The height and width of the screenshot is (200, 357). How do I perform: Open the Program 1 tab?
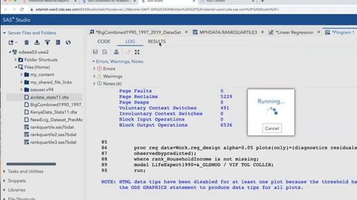[x=343, y=32]
